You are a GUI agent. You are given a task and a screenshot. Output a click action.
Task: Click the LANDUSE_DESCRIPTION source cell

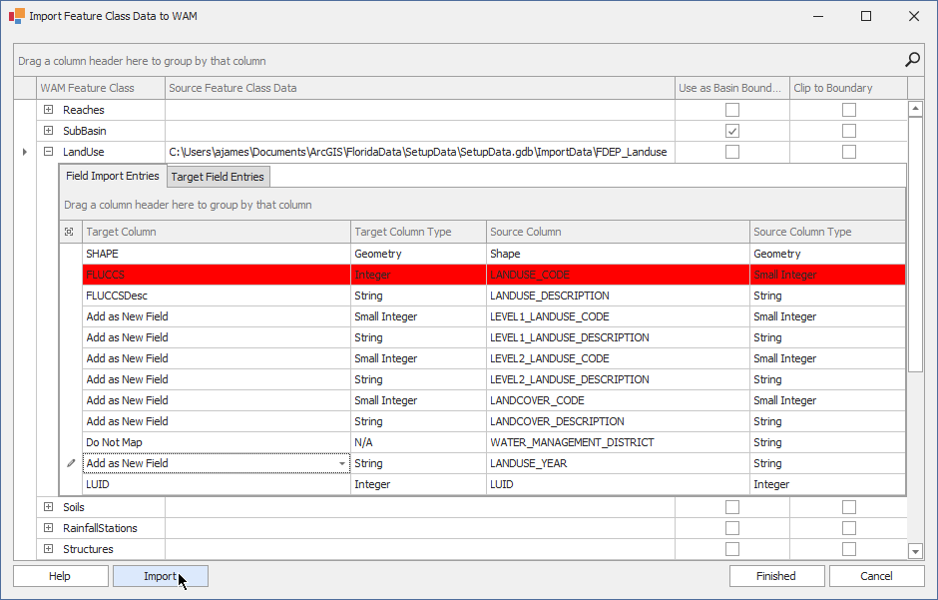[x=618, y=296]
